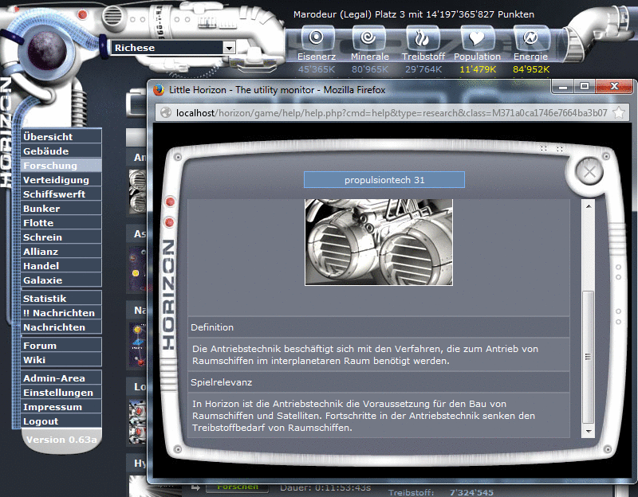Click the Firefox favicon in the title bar
638x497 pixels.
157,90
